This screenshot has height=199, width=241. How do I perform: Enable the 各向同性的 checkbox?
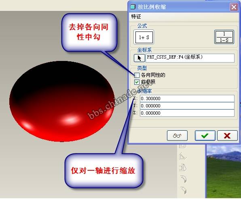[x=137, y=75]
